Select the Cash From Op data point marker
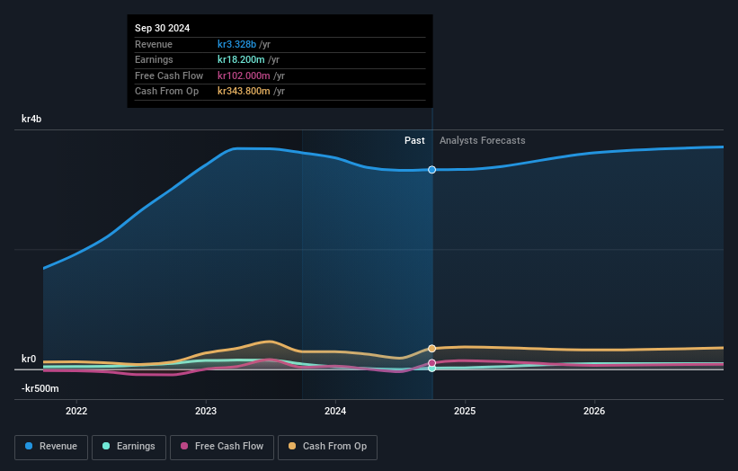738x471 pixels. pos(431,349)
